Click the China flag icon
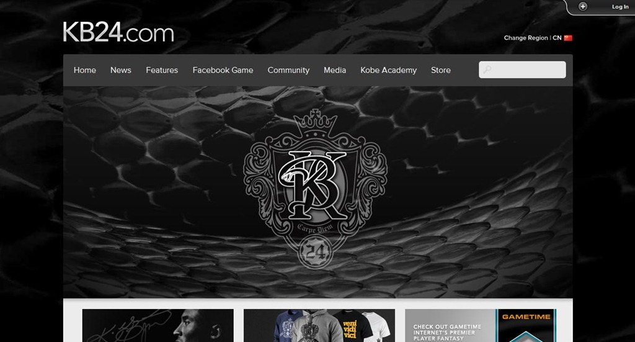This screenshot has width=635, height=342. [568, 38]
